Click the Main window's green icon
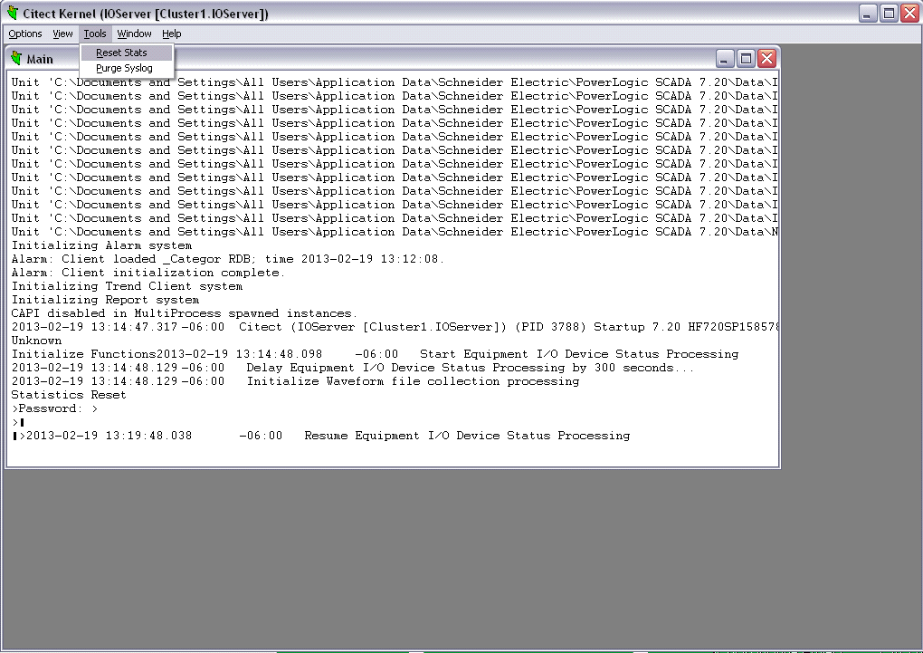 tap(16, 58)
